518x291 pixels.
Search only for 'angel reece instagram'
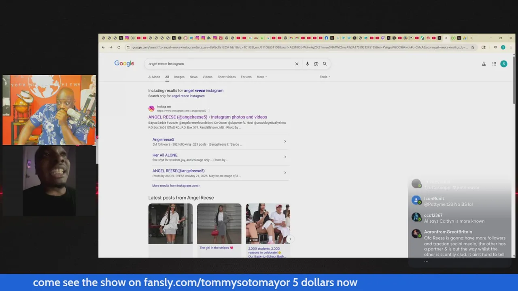point(188,96)
